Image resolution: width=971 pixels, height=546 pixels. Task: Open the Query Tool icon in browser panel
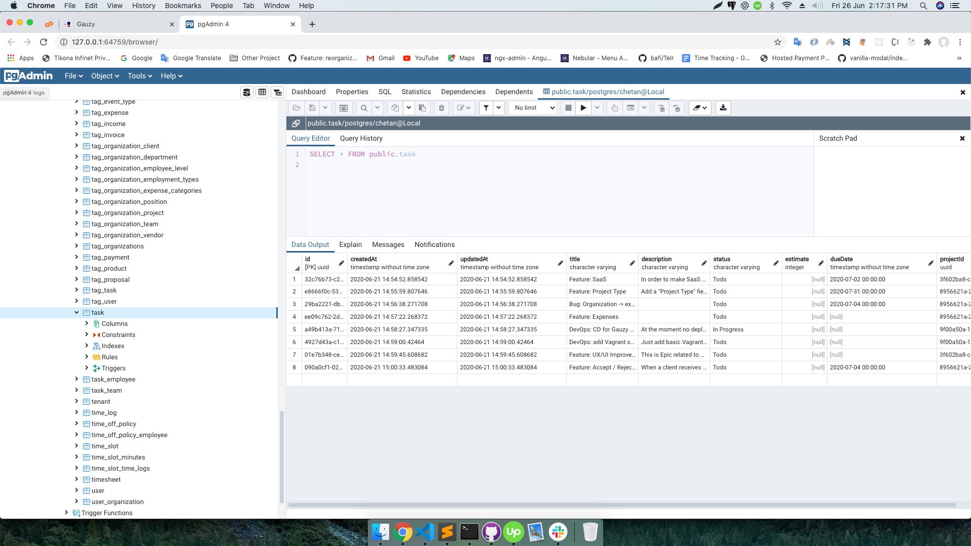tap(246, 92)
